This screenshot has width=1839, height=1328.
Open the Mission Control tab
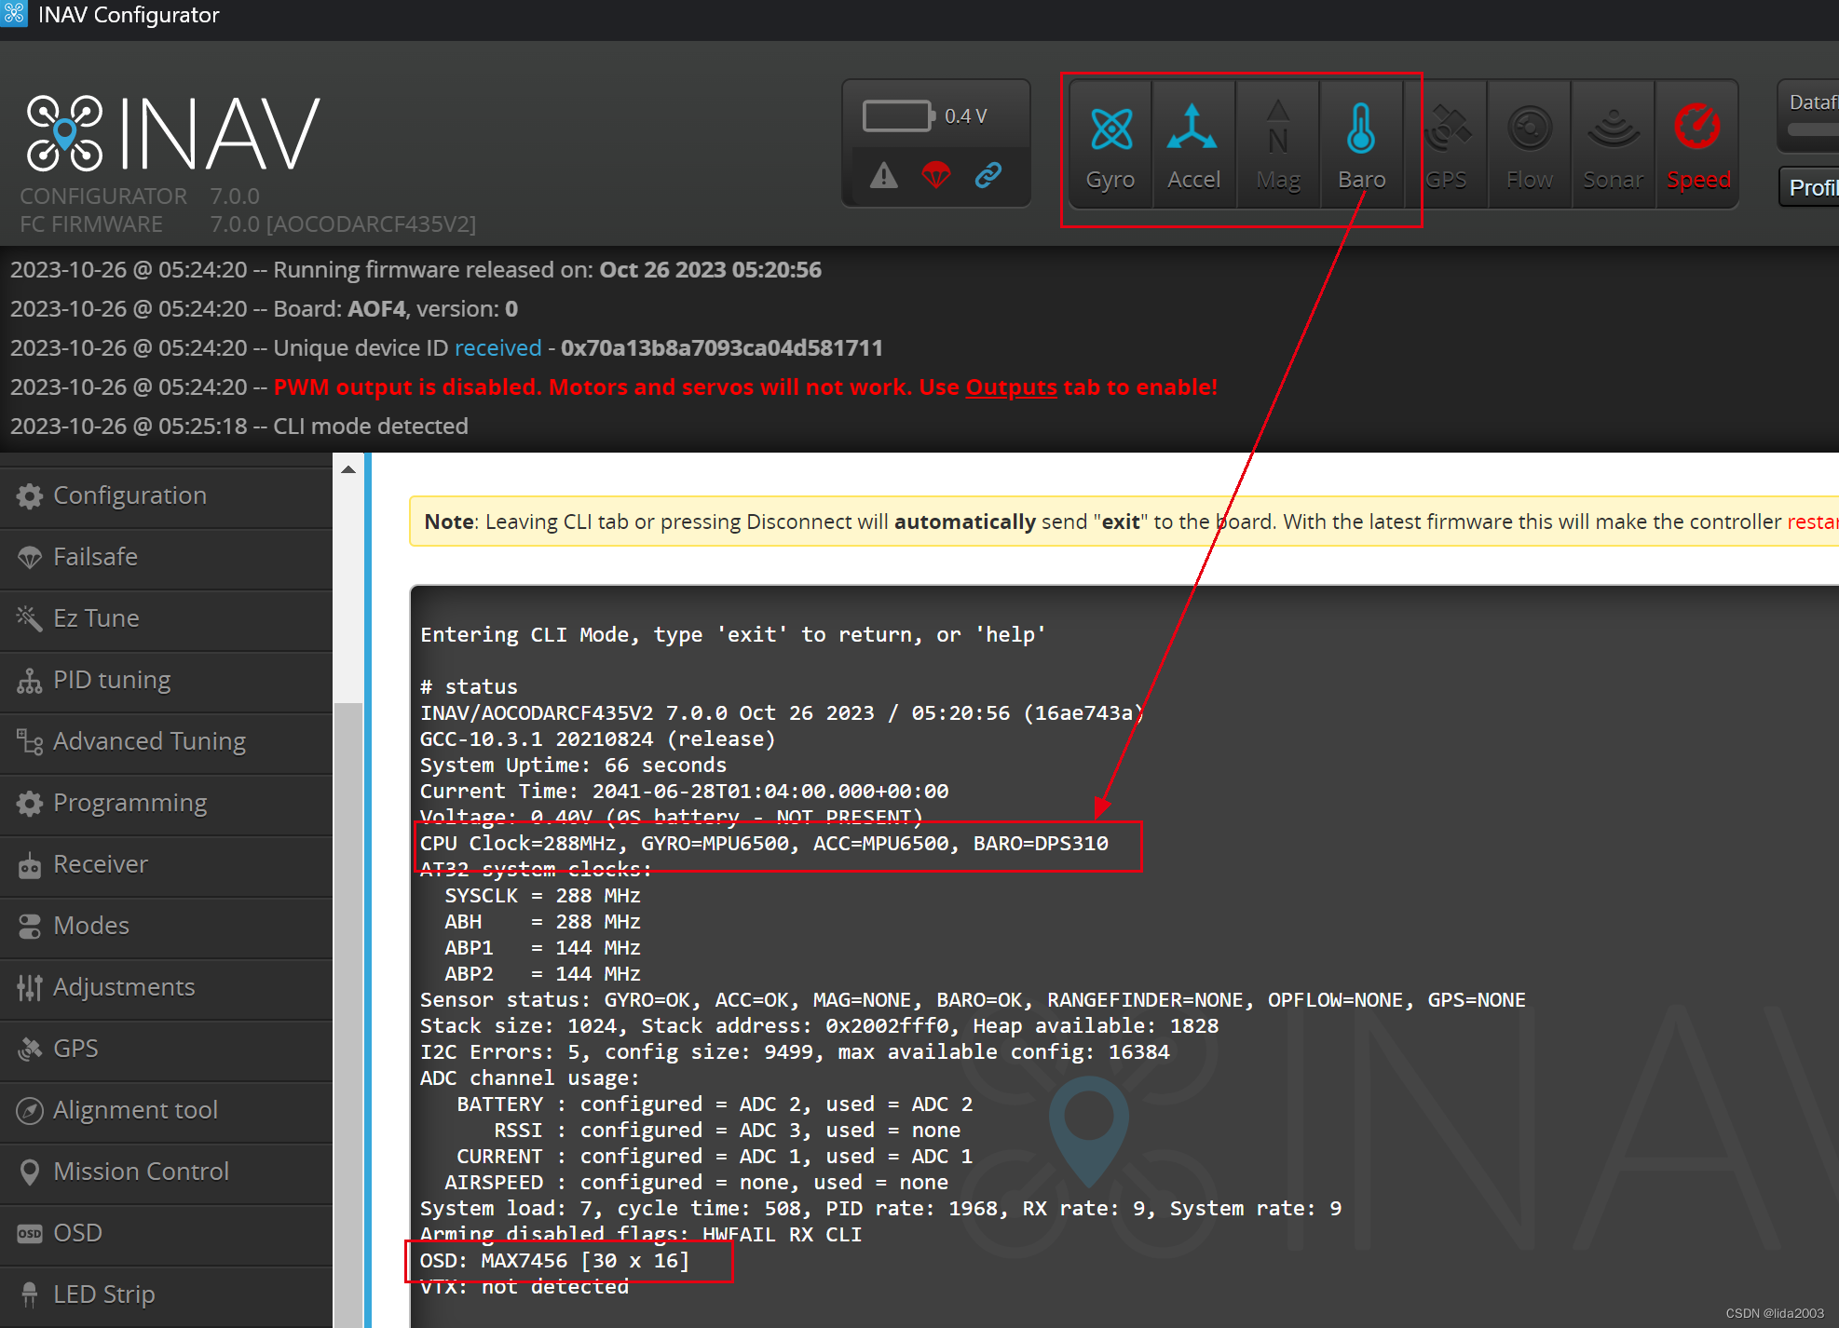166,1172
